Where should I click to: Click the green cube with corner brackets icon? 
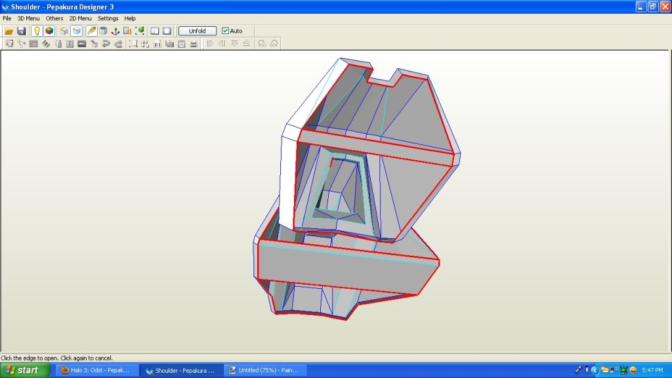pyautogui.click(x=140, y=31)
